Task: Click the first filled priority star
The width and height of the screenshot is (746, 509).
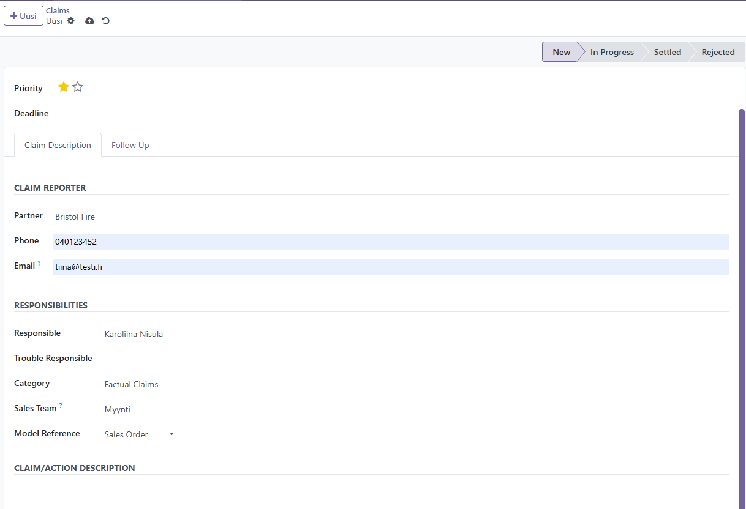Action: click(64, 87)
